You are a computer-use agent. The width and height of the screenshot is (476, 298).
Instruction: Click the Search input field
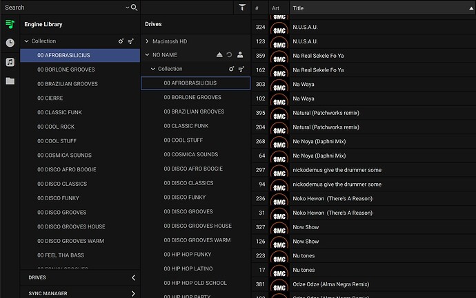[63, 8]
